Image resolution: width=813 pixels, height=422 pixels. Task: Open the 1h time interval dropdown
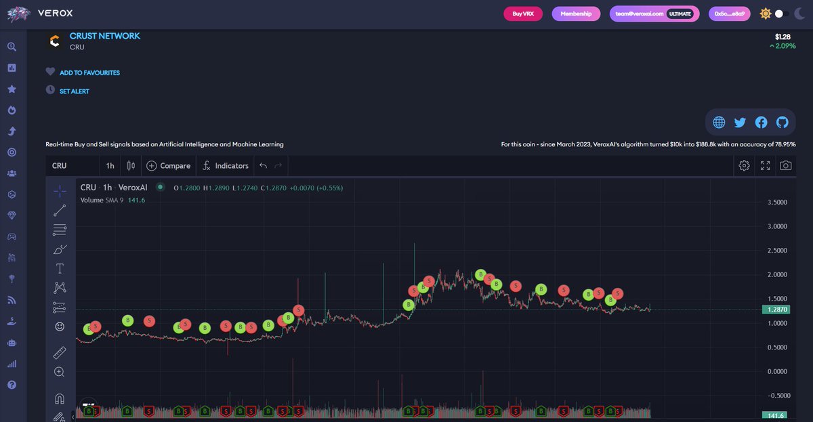click(110, 166)
